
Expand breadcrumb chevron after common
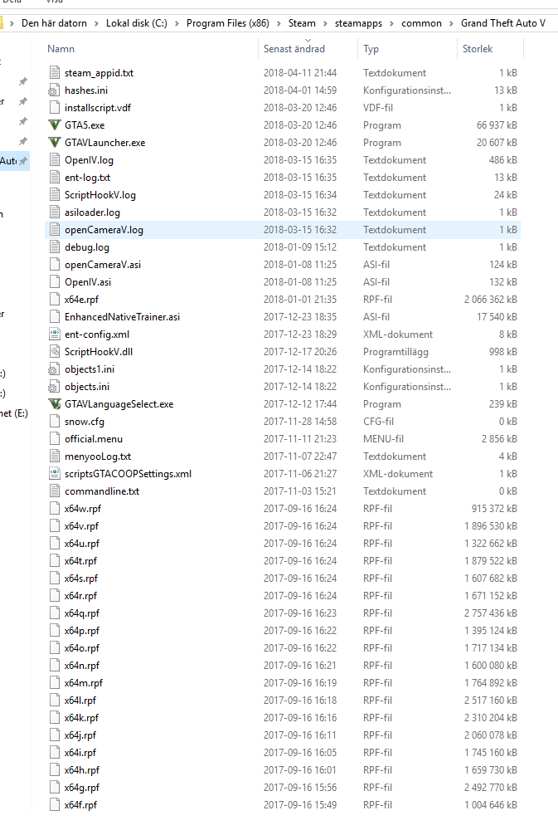coord(451,23)
